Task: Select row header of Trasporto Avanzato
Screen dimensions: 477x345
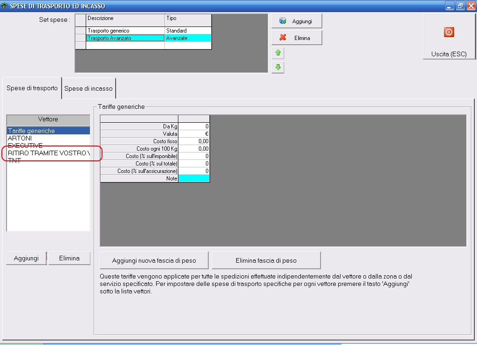Action: click(x=81, y=38)
